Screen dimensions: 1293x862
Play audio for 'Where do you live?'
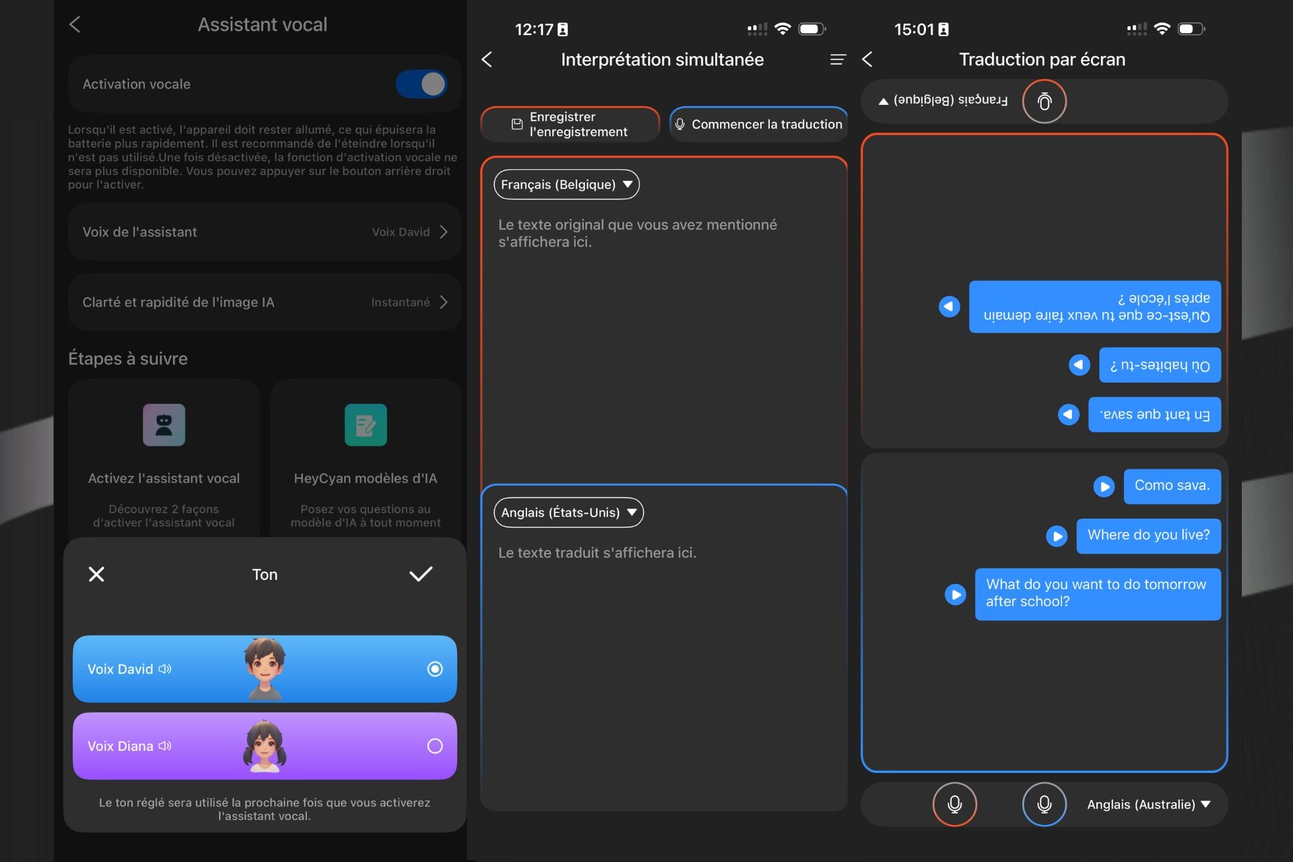[1056, 536]
